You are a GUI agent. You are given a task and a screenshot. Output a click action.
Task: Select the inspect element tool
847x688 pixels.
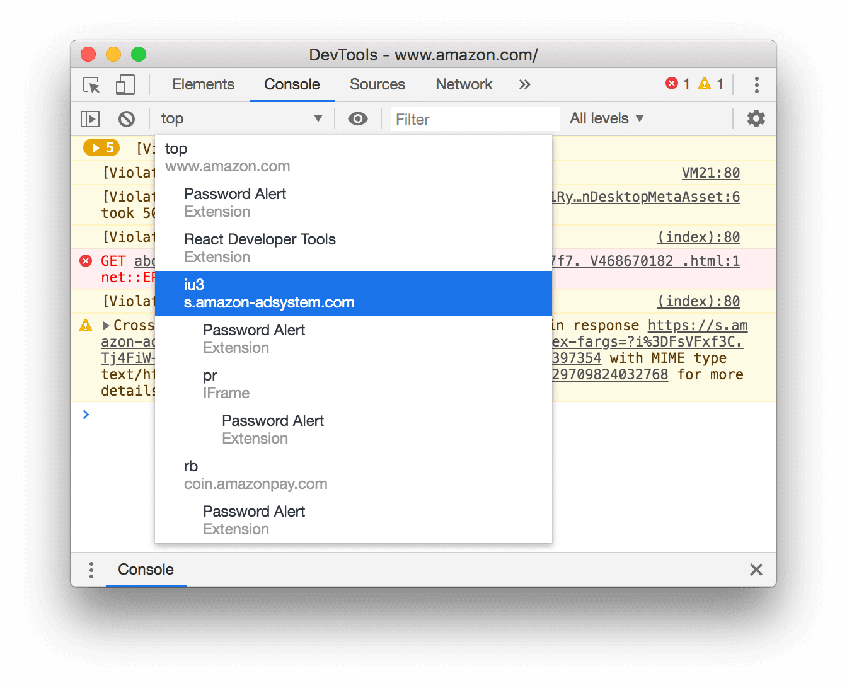pos(91,84)
